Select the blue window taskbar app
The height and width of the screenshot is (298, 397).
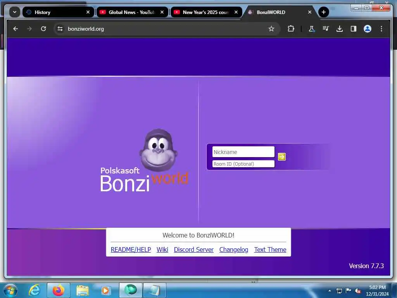coord(155,290)
